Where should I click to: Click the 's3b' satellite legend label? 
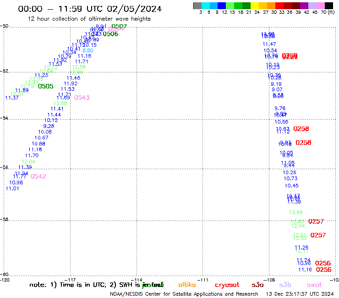tap(285, 285)
